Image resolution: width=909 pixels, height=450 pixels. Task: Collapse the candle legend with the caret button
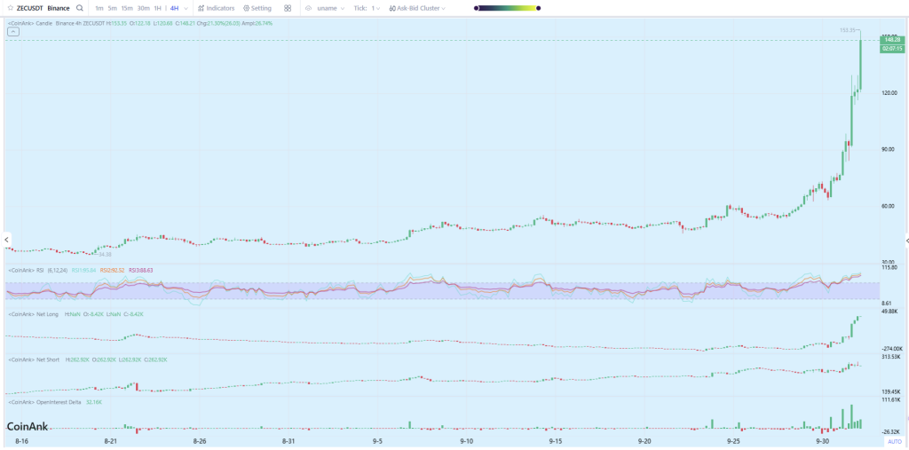click(12, 32)
